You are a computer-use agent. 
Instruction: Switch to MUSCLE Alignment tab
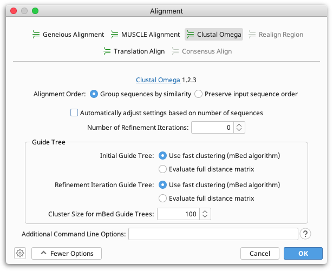[x=145, y=35]
